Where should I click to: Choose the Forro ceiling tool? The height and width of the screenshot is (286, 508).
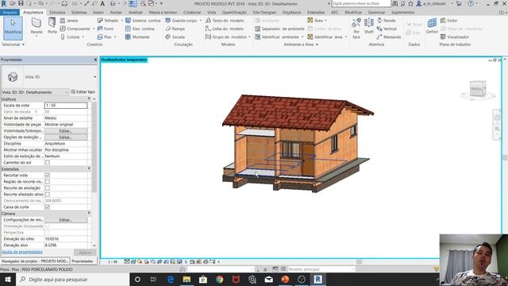(106, 29)
